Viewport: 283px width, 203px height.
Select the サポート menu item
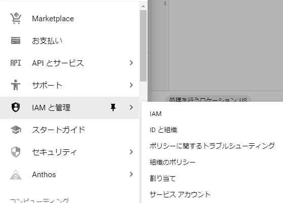[69, 85]
